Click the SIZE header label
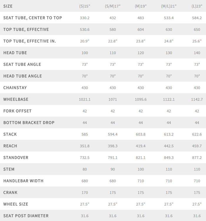 tap(8, 6)
